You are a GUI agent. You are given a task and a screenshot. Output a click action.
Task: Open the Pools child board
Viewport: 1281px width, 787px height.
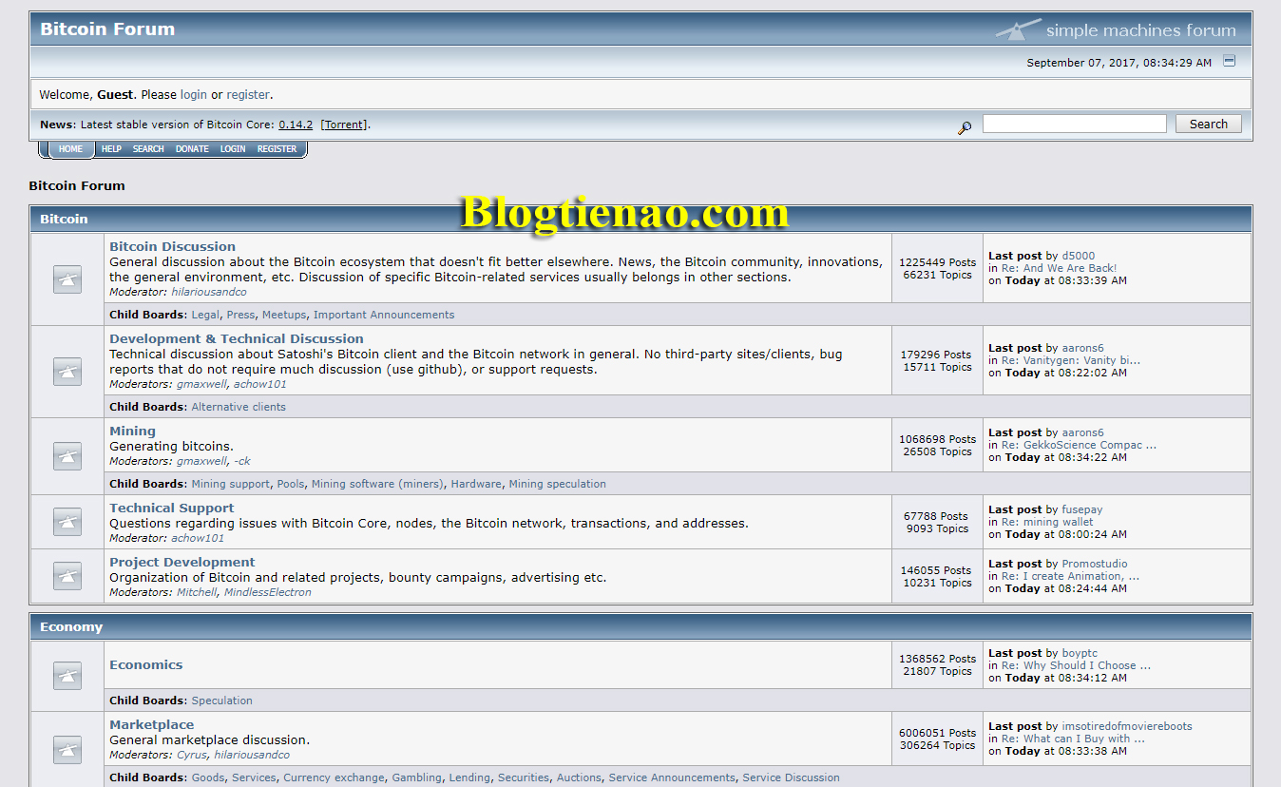291,484
